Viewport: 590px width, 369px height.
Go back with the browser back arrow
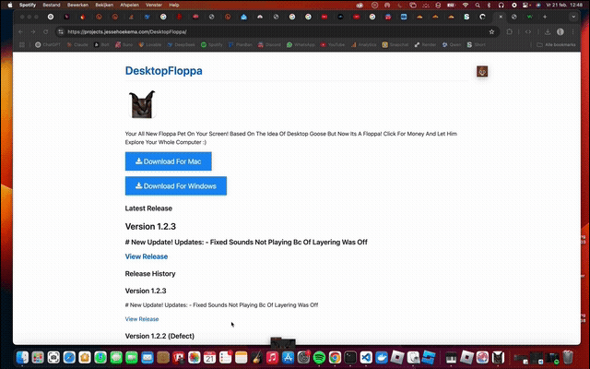21,32
